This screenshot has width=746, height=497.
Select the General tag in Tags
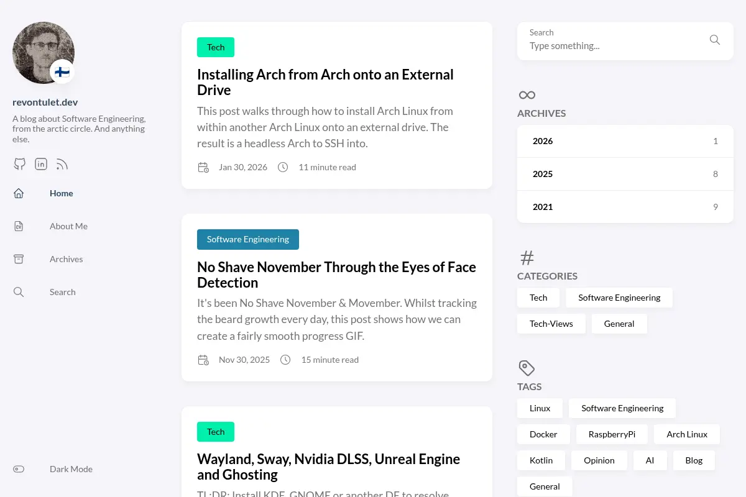(x=545, y=486)
